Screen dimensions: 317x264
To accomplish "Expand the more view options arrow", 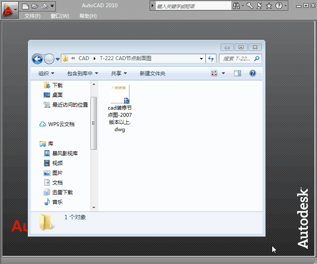I will click(x=224, y=73).
